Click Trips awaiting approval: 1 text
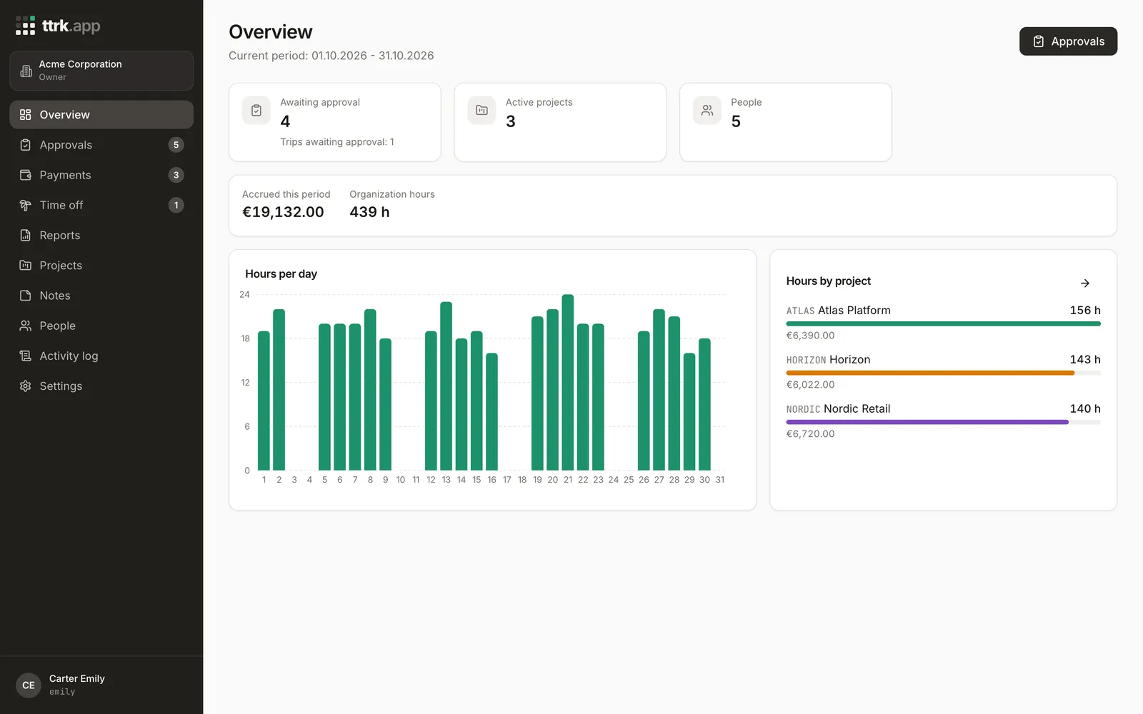1143x714 pixels. 337,142
